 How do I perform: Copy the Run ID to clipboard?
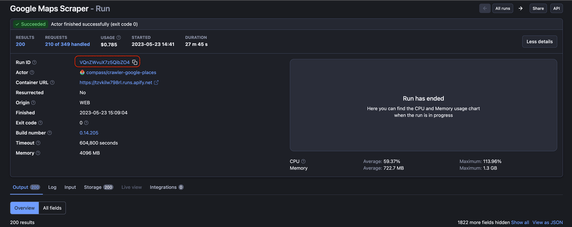pyautogui.click(x=135, y=62)
